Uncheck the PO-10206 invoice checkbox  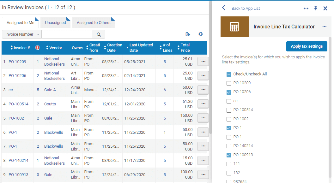click(228, 91)
